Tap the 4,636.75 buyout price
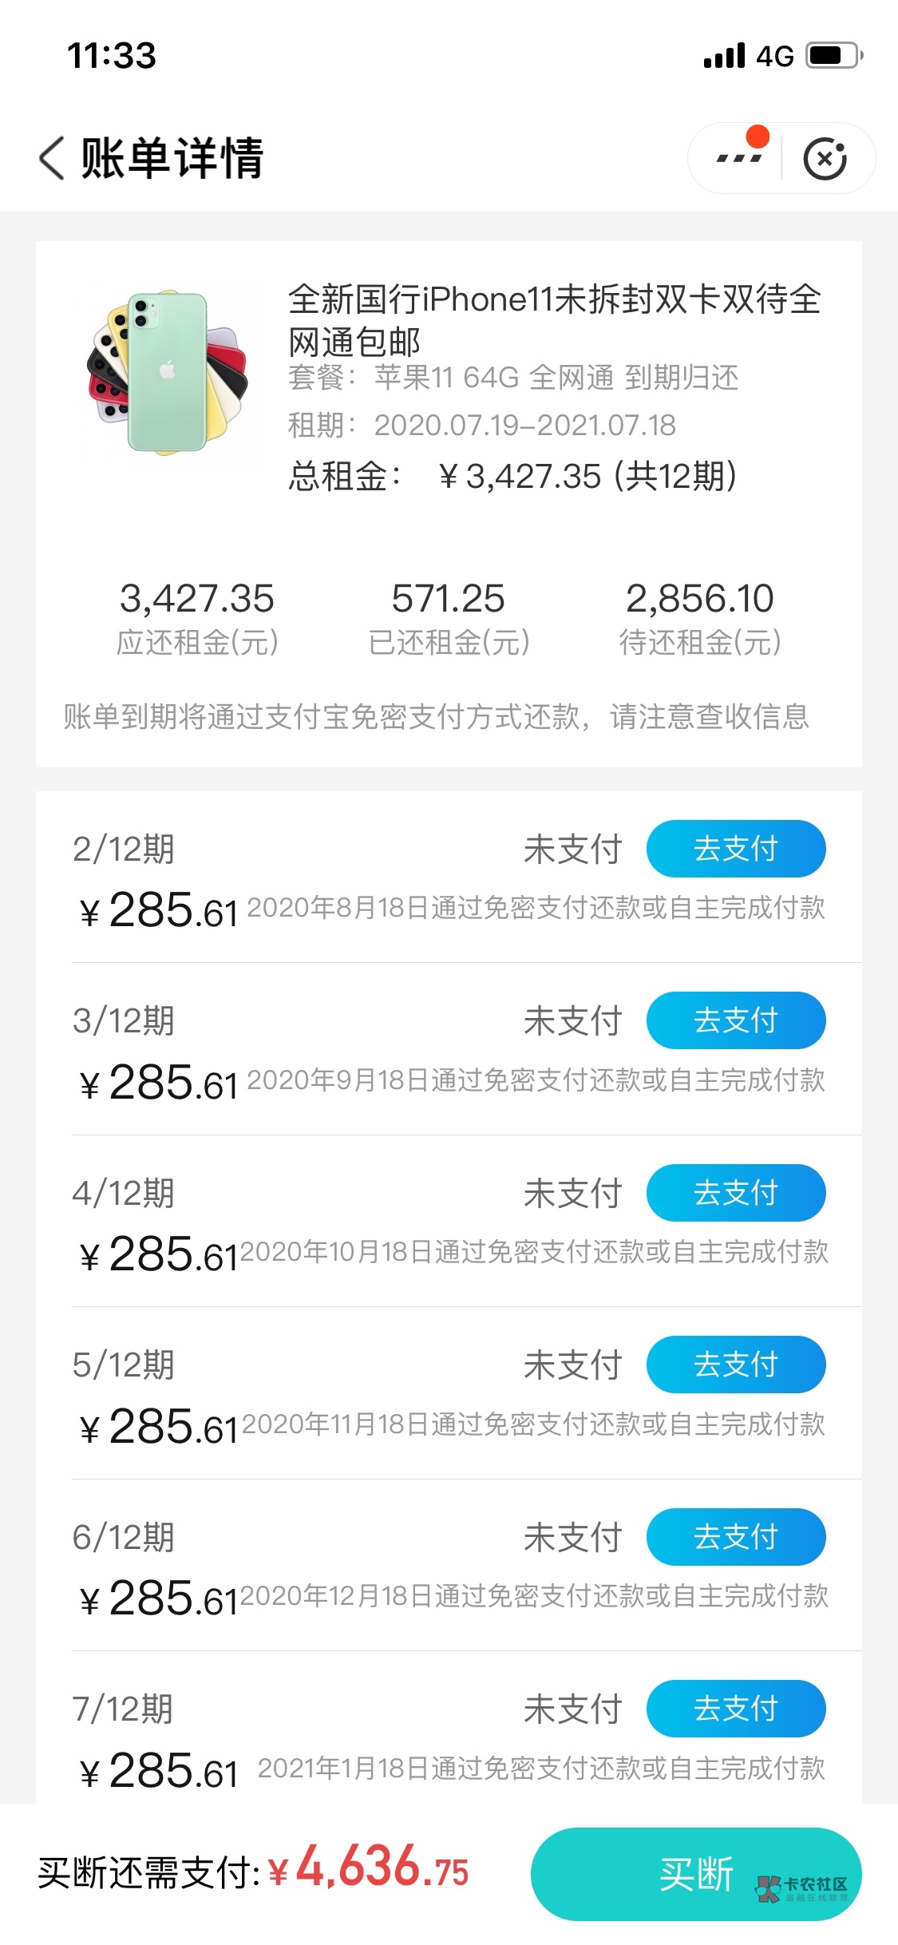Image resolution: width=898 pixels, height=1945 pixels. pos(382,1868)
